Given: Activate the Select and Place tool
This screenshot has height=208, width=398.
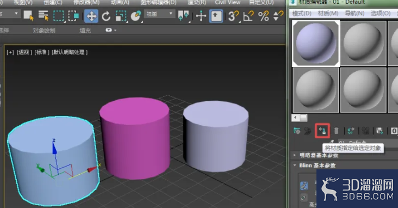Looking at the screenshot, I should pyautogui.click(x=136, y=16).
